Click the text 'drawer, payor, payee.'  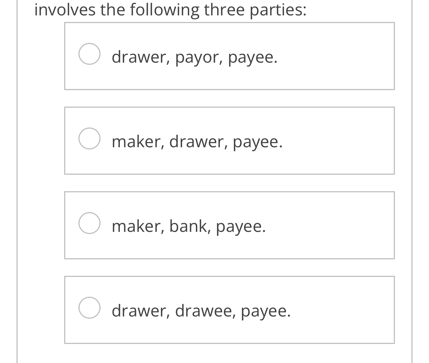pyautogui.click(x=194, y=57)
